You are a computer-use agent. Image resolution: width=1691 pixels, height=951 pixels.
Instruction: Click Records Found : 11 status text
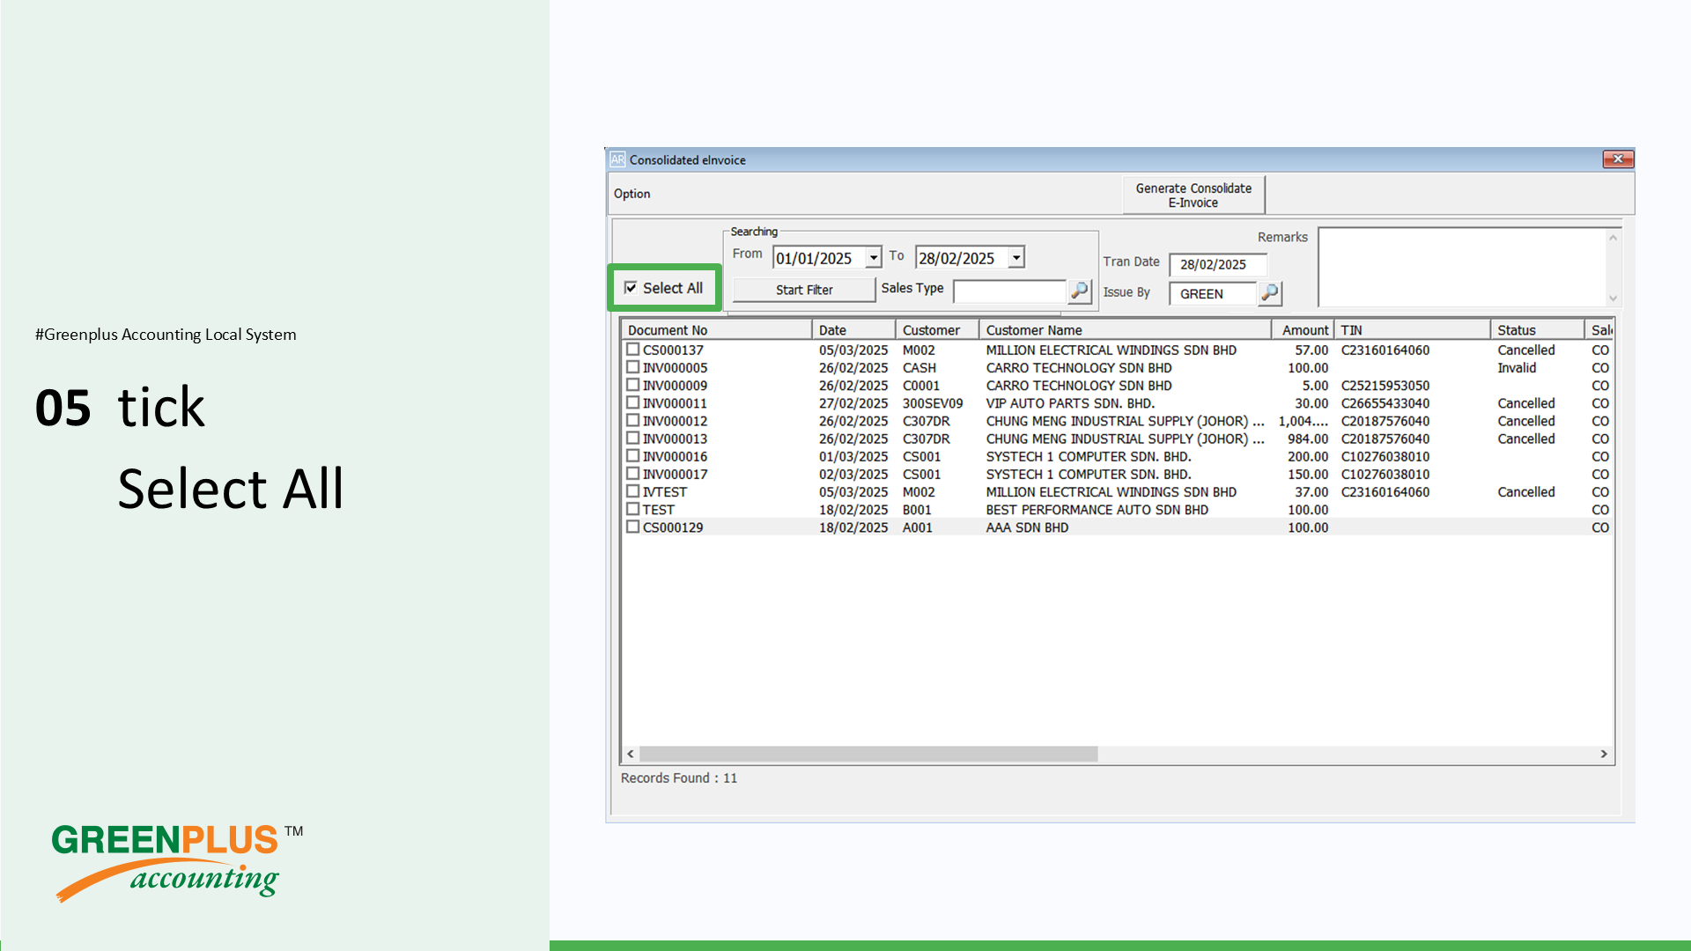679,778
